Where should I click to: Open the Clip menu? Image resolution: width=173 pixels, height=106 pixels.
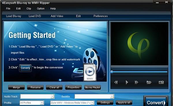tap(29, 9)
